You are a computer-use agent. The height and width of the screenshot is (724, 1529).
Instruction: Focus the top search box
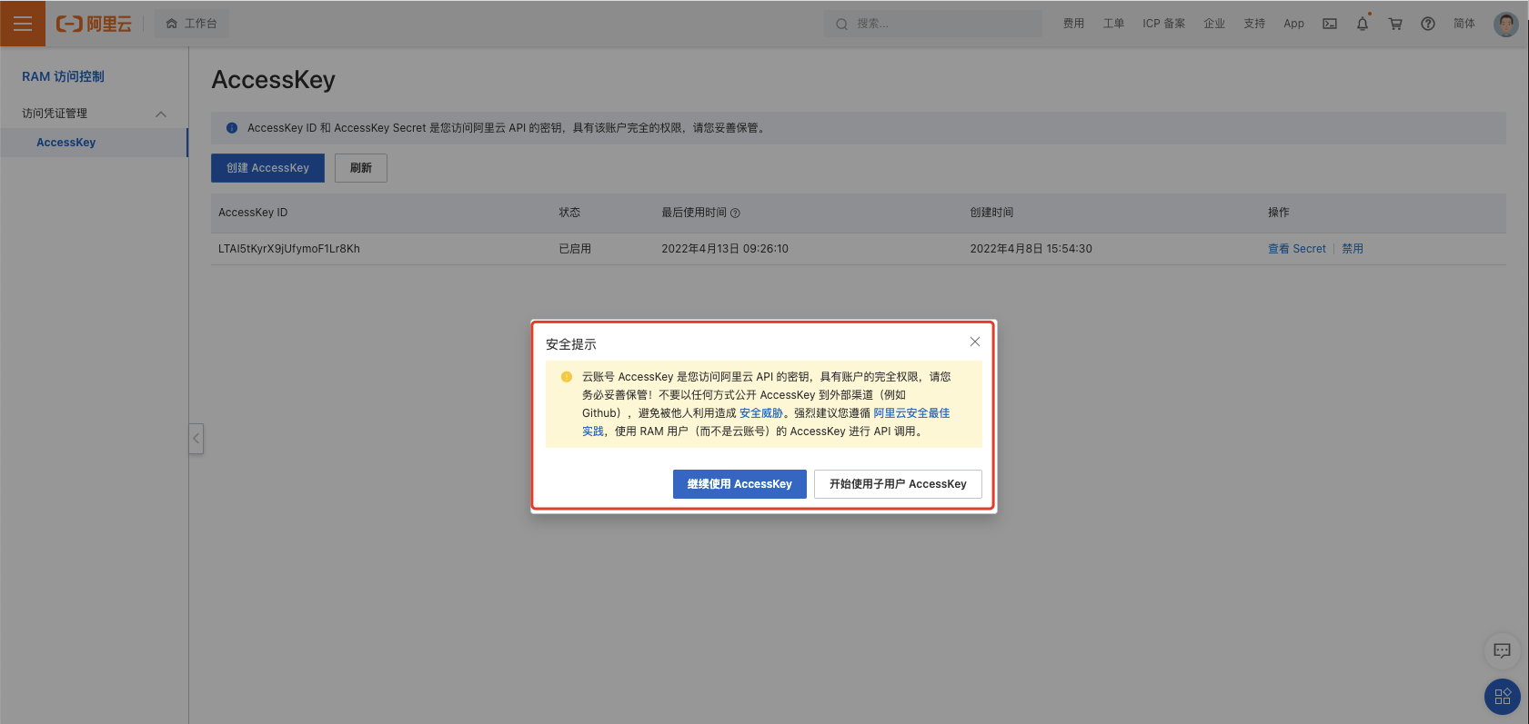[932, 24]
